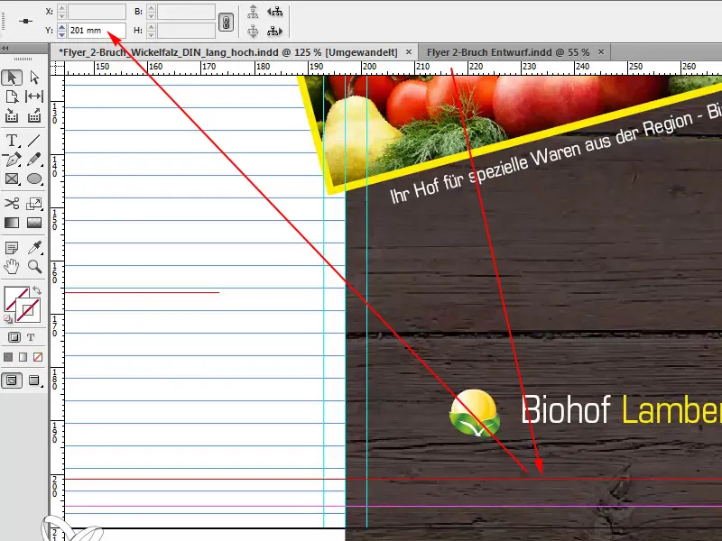722x541 pixels.
Task: Select the Free Transform tool
Action: (34, 203)
